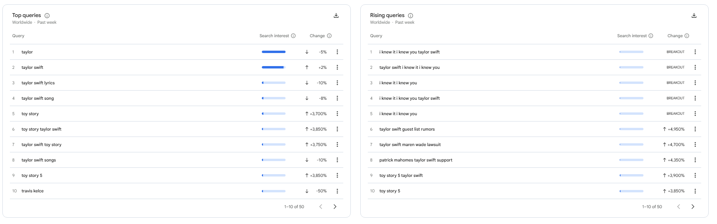Open the 'taylor swift lyrics' query
The width and height of the screenshot is (717, 224).
click(x=38, y=83)
